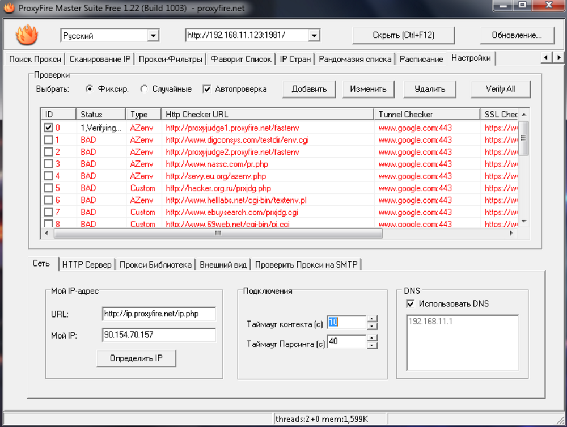This screenshot has height=427, width=567.
Task: Click the ProxyFire flame logo icon
Action: 27,35
